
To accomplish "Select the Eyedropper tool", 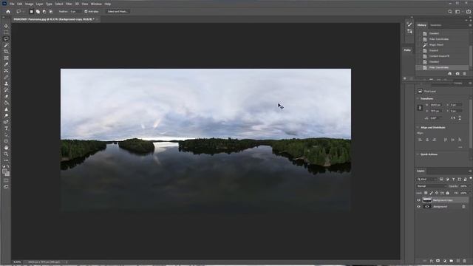I will (x=6, y=64).
